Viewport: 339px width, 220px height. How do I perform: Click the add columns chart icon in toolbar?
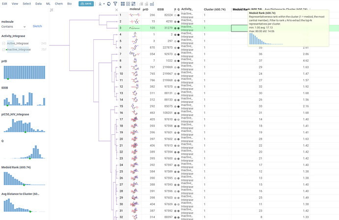[x=152, y=3]
